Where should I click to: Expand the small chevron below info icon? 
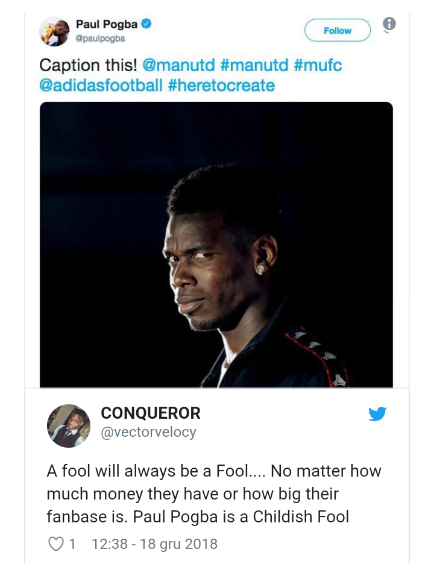click(386, 33)
